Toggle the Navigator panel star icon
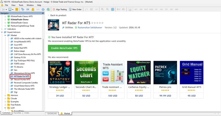 (23, 9)
